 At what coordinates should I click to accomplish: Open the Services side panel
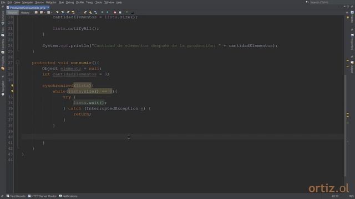pyautogui.click(x=3, y=18)
